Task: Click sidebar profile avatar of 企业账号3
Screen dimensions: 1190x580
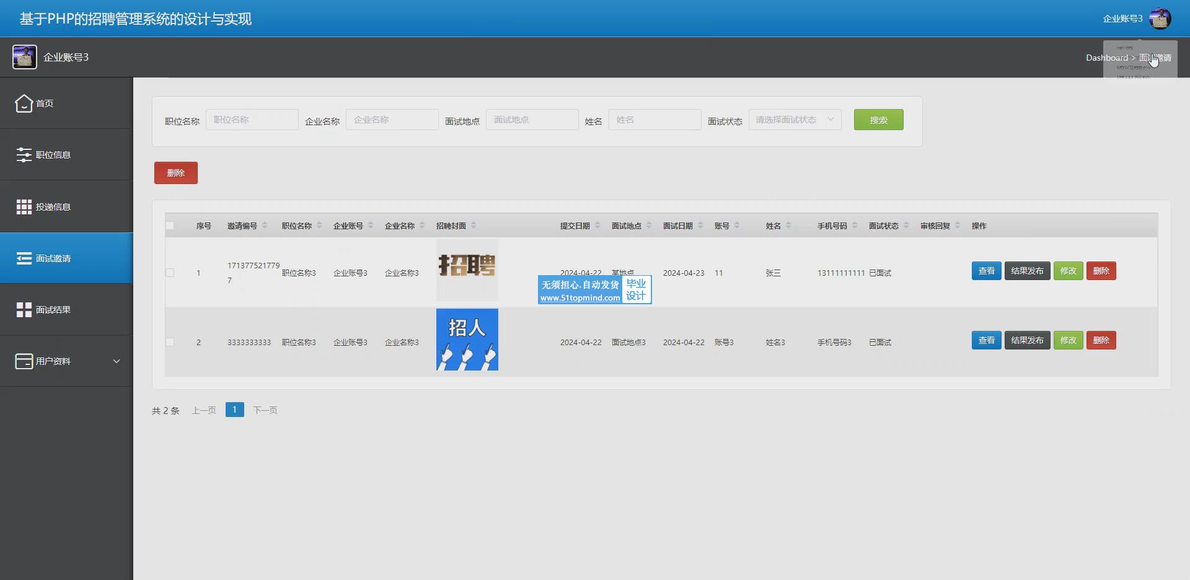Action: (x=25, y=57)
